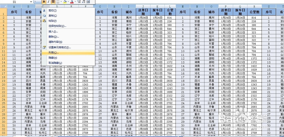
Task: Select column P header
Action: pos(226,7)
